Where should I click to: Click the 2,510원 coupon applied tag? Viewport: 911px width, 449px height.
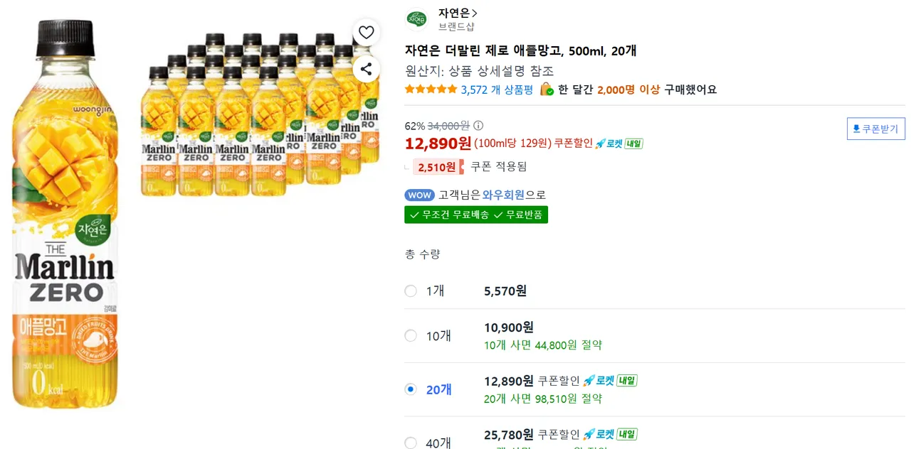click(x=438, y=167)
